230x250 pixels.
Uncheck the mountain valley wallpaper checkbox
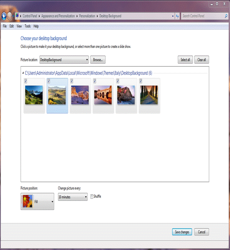pyautogui.click(x=26, y=81)
